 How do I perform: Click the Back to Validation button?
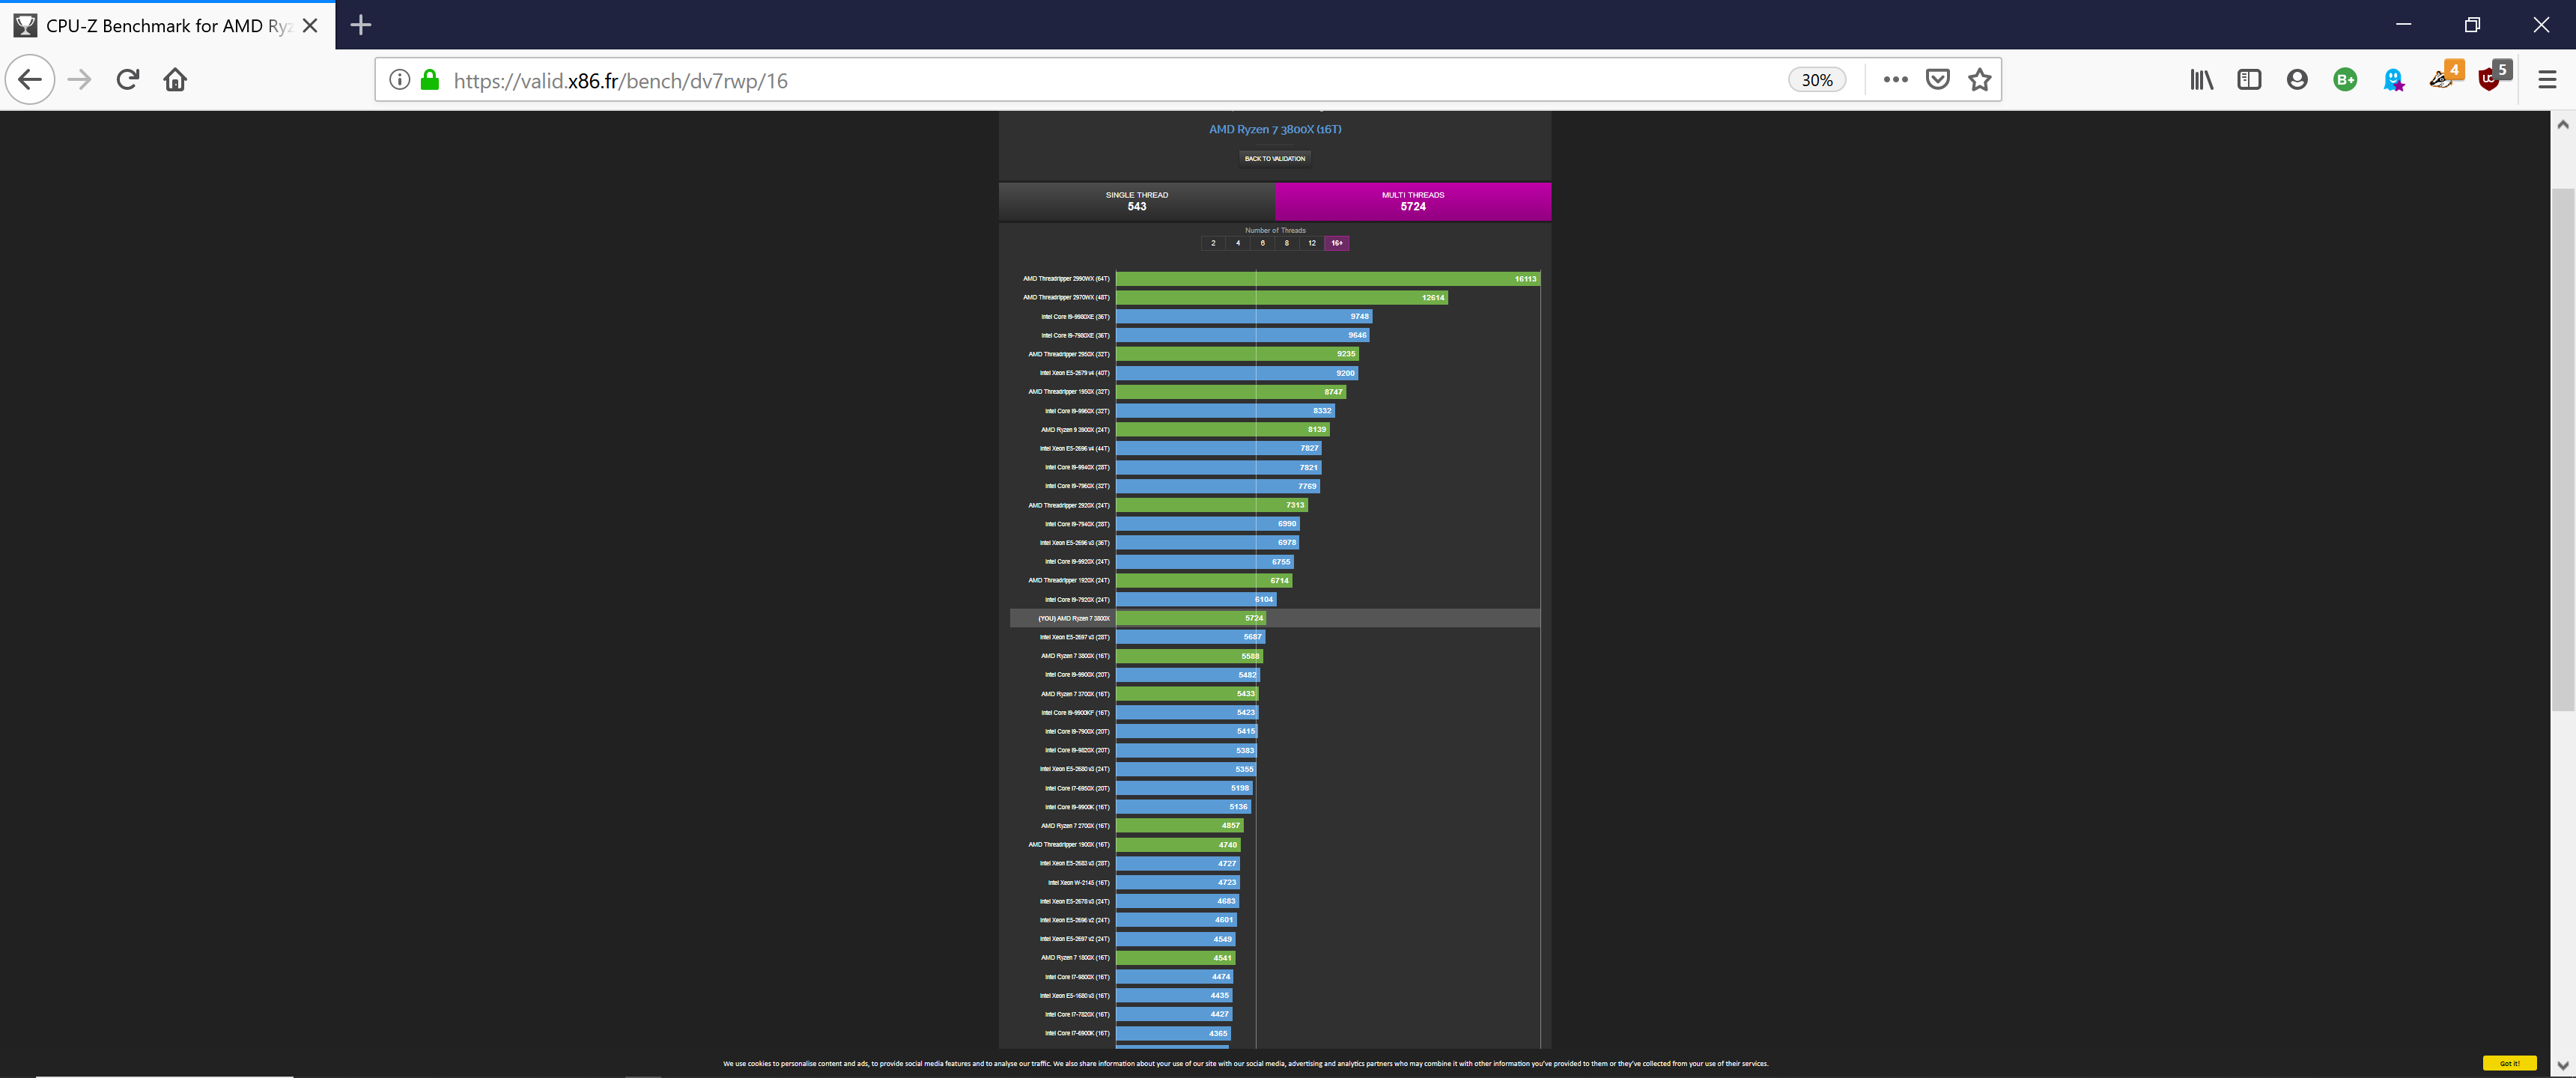1275,158
